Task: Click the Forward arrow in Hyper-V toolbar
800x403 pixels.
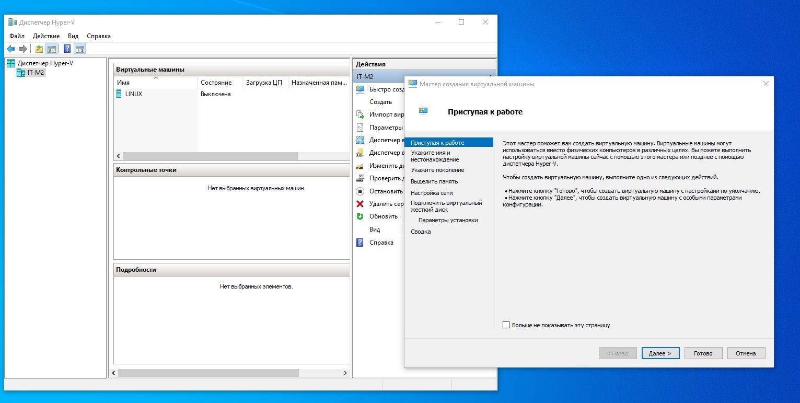Action: click(23, 49)
